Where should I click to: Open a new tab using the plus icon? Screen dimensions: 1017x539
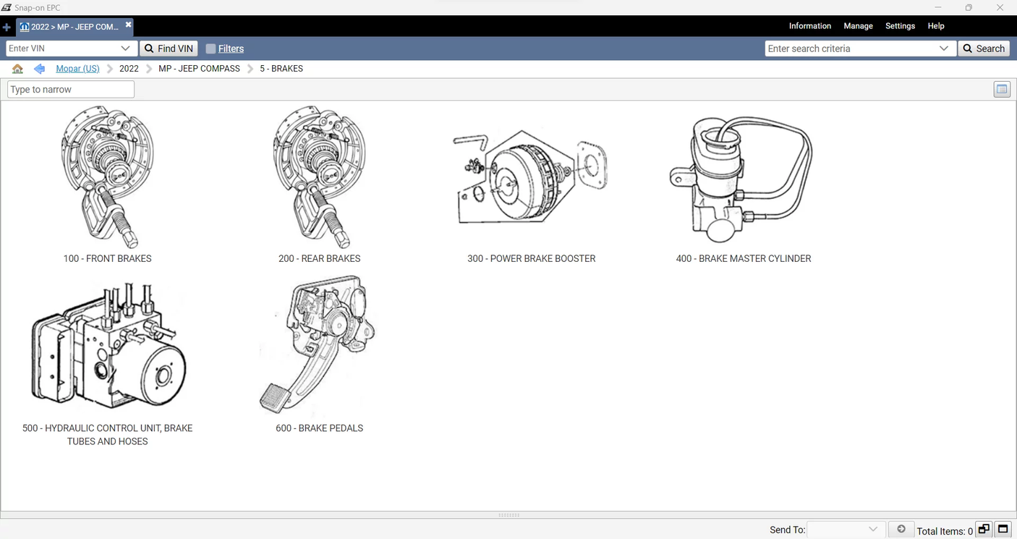pyautogui.click(x=7, y=26)
